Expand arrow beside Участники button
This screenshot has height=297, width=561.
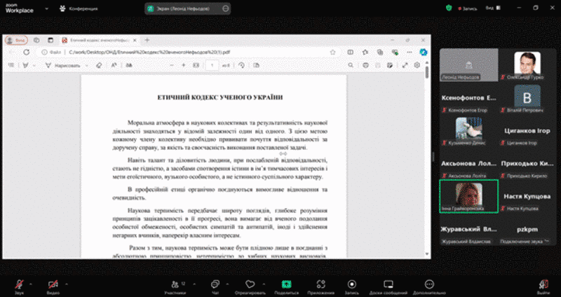194,284
